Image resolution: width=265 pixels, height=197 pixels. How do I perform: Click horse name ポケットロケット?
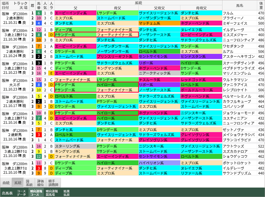tap(237, 163)
